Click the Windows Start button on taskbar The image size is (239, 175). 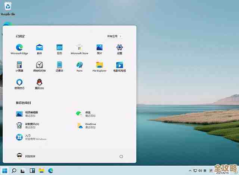coord(5,170)
